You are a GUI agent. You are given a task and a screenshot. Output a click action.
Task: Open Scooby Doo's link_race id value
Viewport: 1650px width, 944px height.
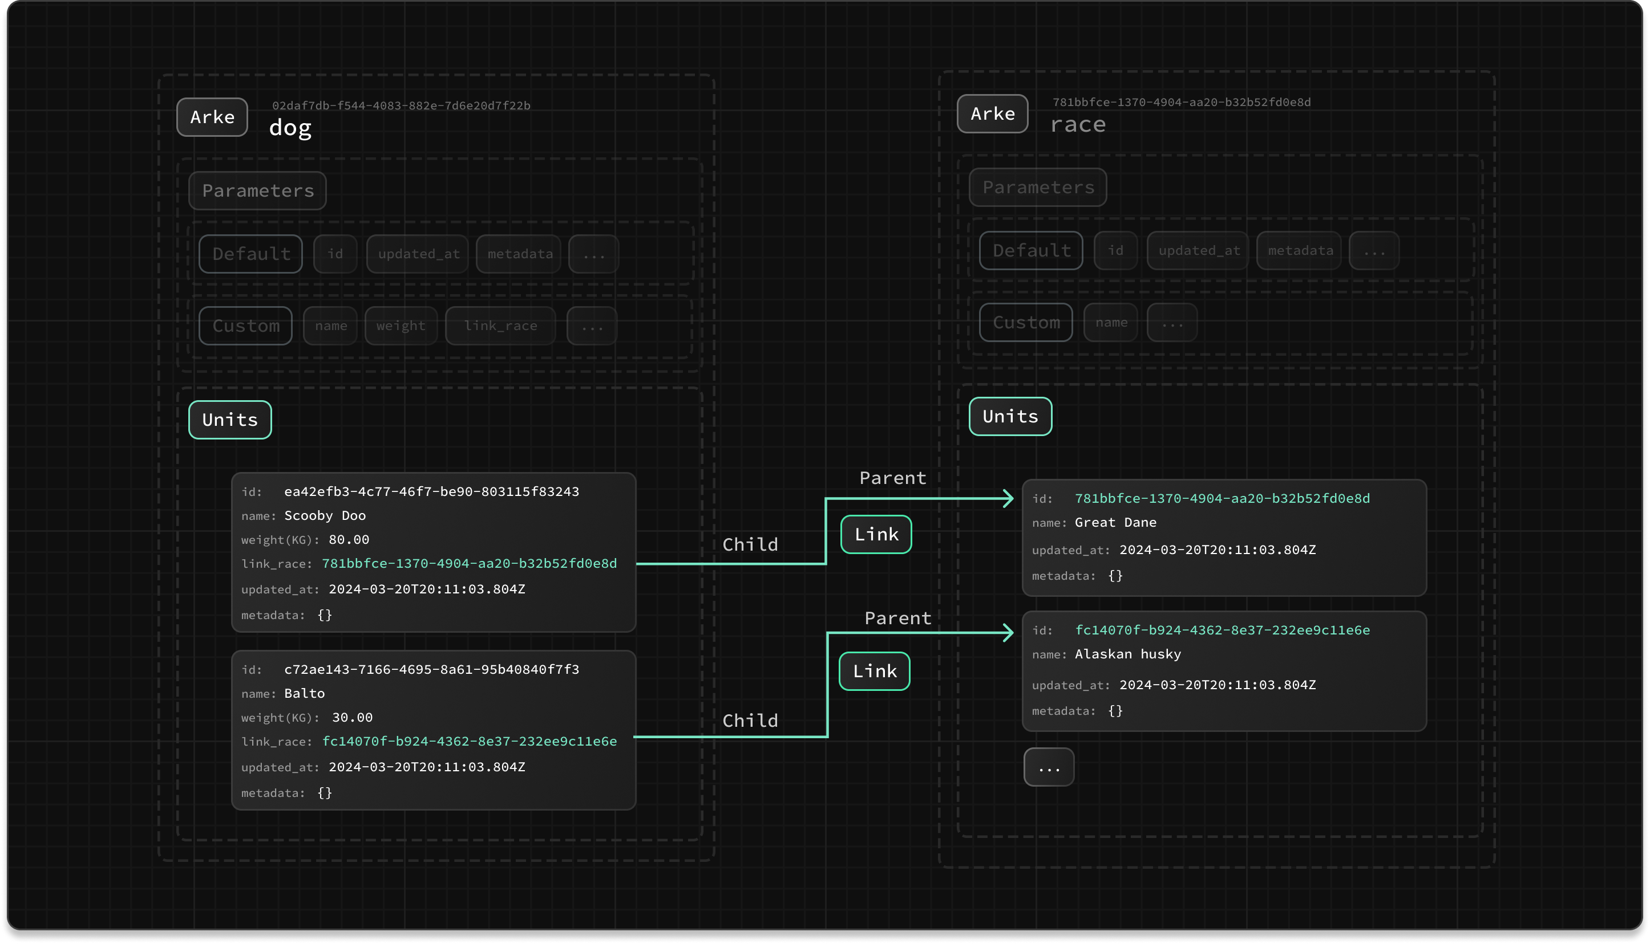(x=469, y=564)
